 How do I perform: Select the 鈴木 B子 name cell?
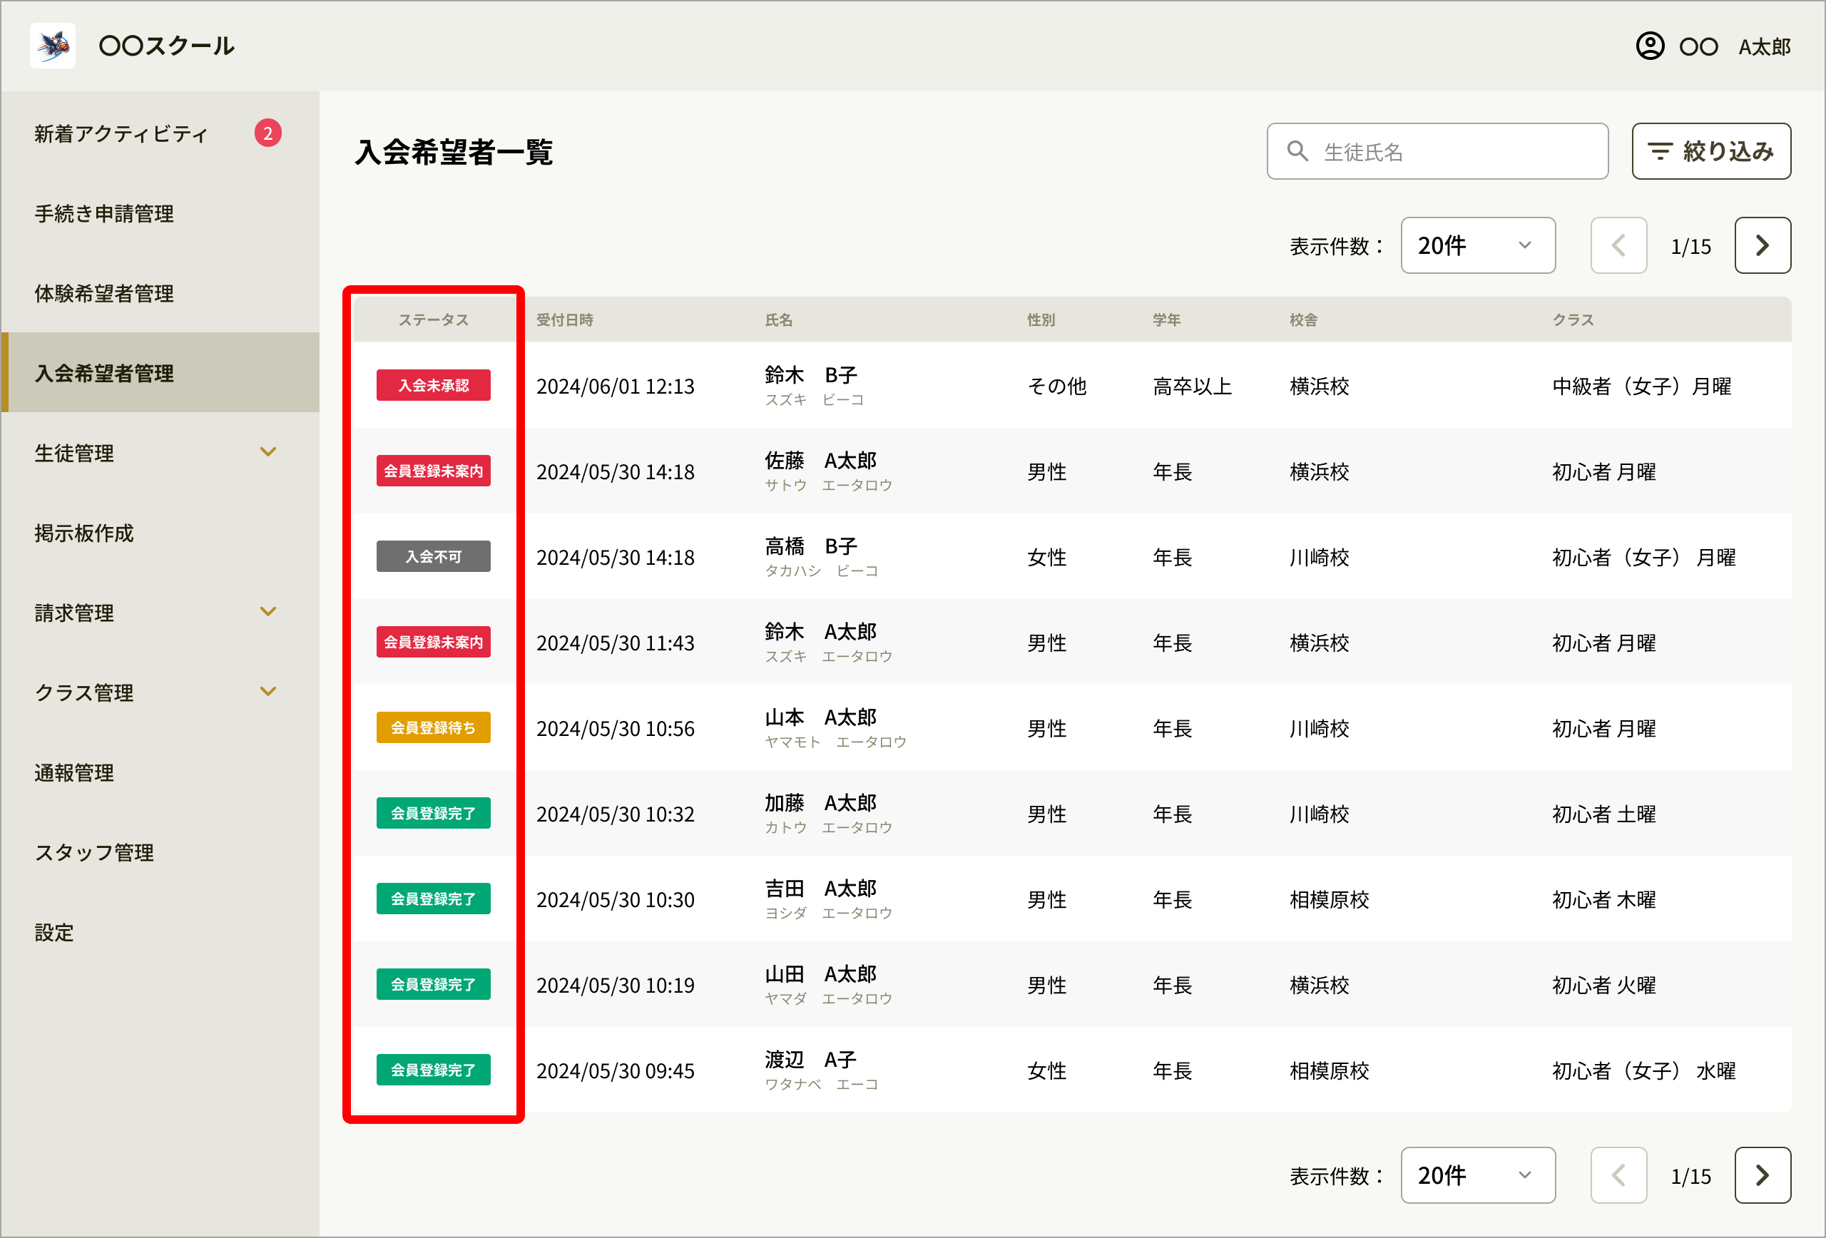point(814,386)
